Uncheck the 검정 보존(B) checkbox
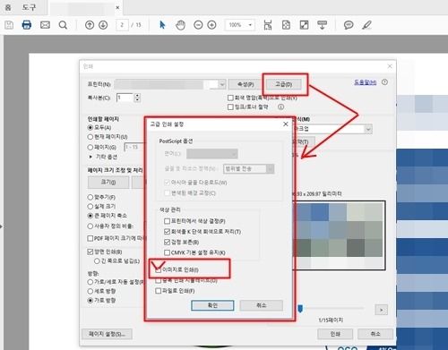Image resolution: width=448 pixels, height=350 pixels. [x=167, y=242]
